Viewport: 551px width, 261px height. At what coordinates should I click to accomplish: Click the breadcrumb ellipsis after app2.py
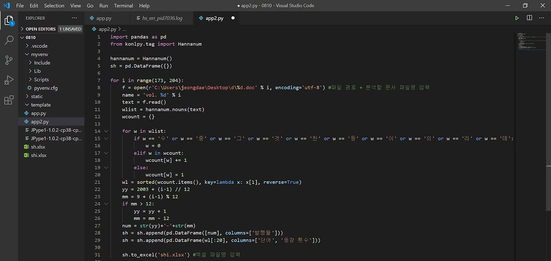point(124,29)
